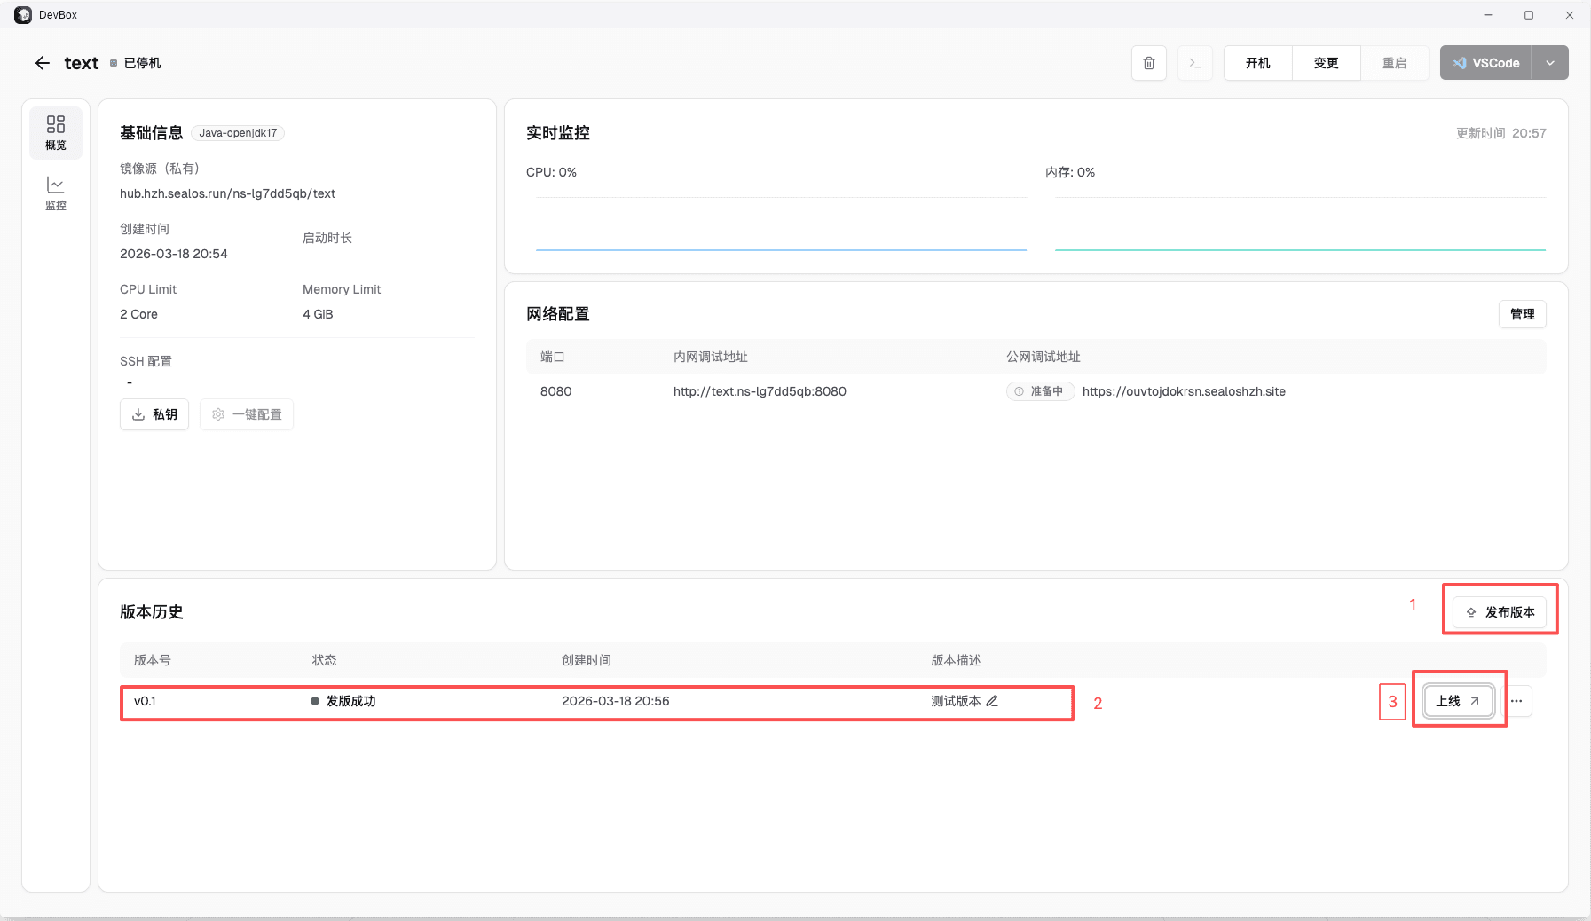This screenshot has width=1591, height=921.
Task: Click the 发版成功 status text
Action: coord(350,701)
